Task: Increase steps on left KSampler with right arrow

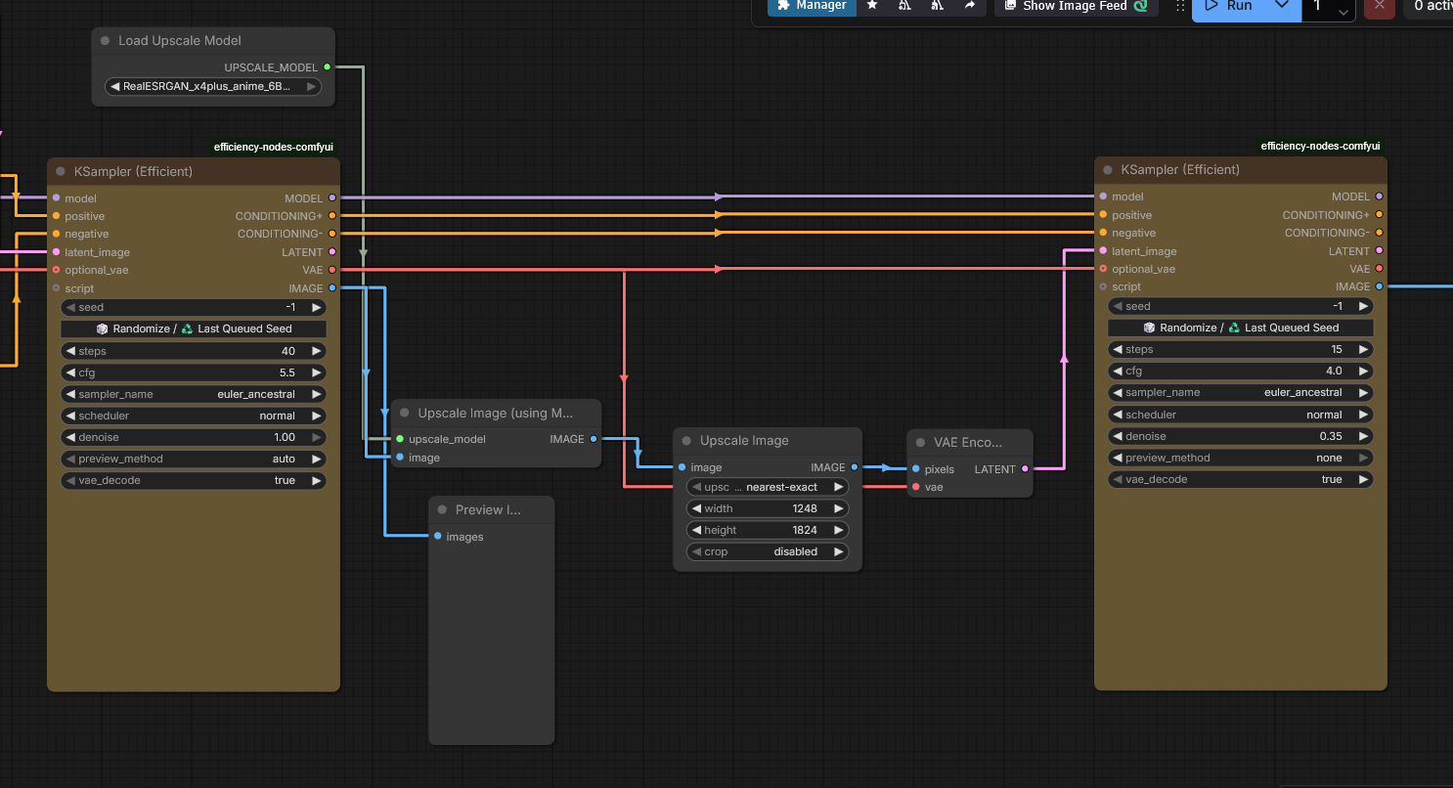Action: tap(317, 351)
